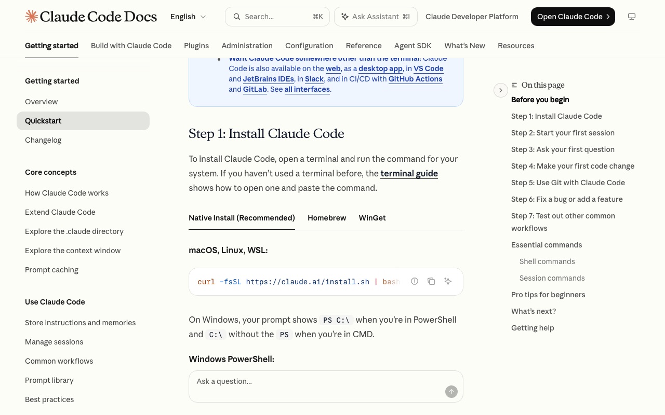Go to Common workflows in sidebar
The height and width of the screenshot is (415, 665).
(83, 361)
